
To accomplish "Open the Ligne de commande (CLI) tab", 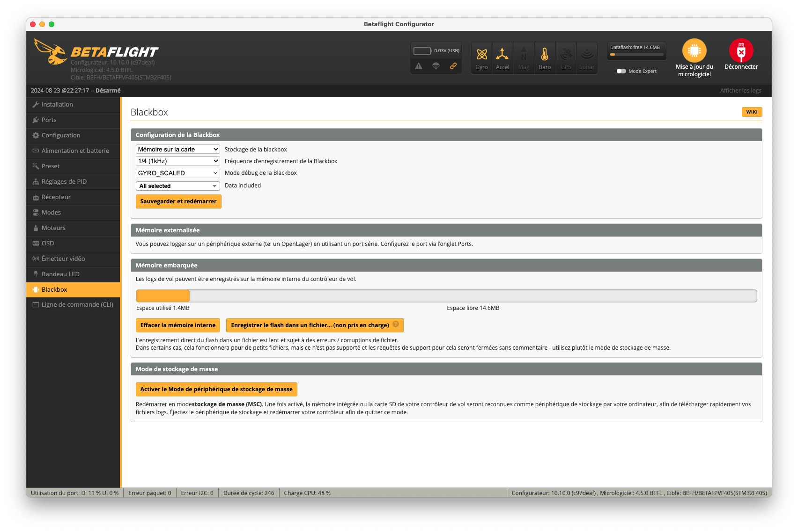I will point(73,305).
